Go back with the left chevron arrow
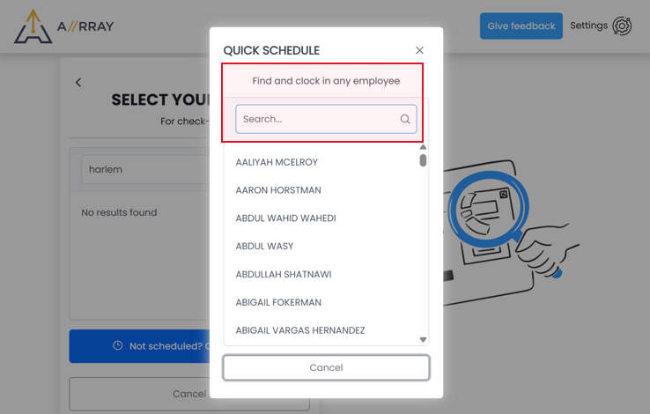The width and height of the screenshot is (650, 414). point(78,83)
